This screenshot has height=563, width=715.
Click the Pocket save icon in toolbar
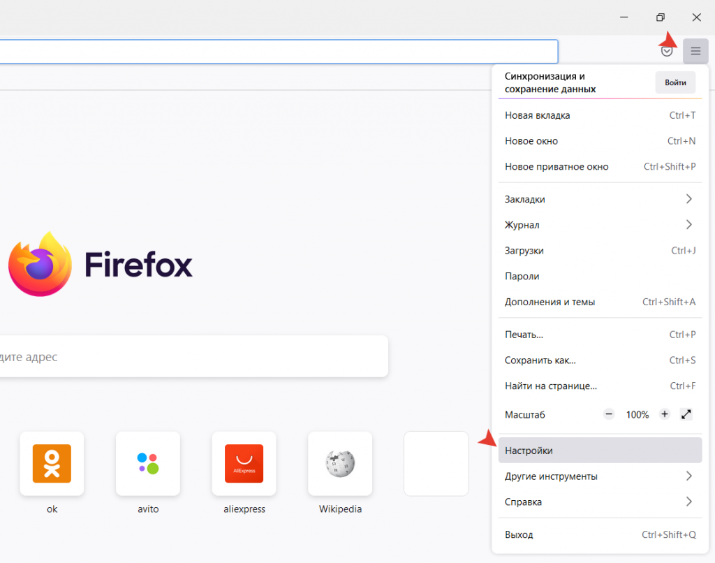click(x=667, y=51)
